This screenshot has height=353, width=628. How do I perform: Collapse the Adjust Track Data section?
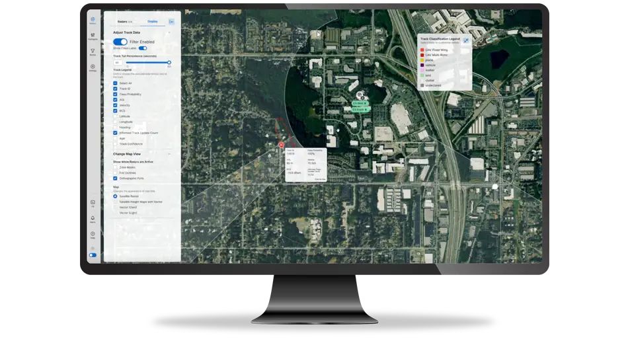(170, 32)
